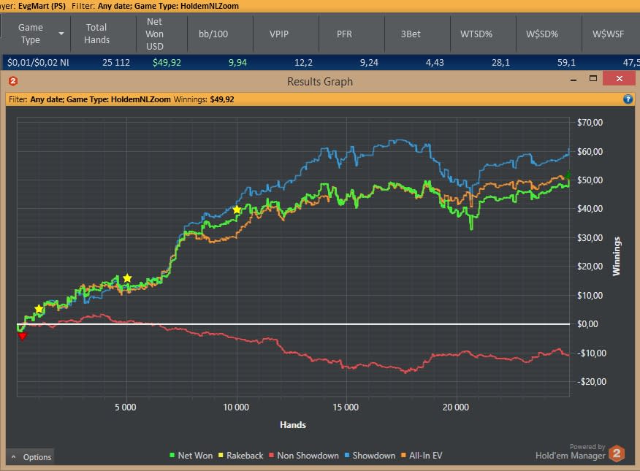Click the Hands x-axis label
This screenshot has width=640, height=471.
tap(293, 424)
